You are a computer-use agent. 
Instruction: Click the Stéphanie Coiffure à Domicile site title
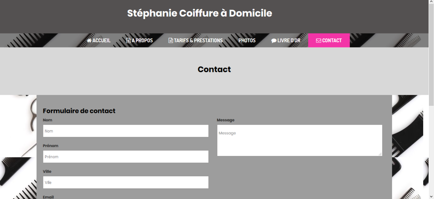pyautogui.click(x=200, y=13)
